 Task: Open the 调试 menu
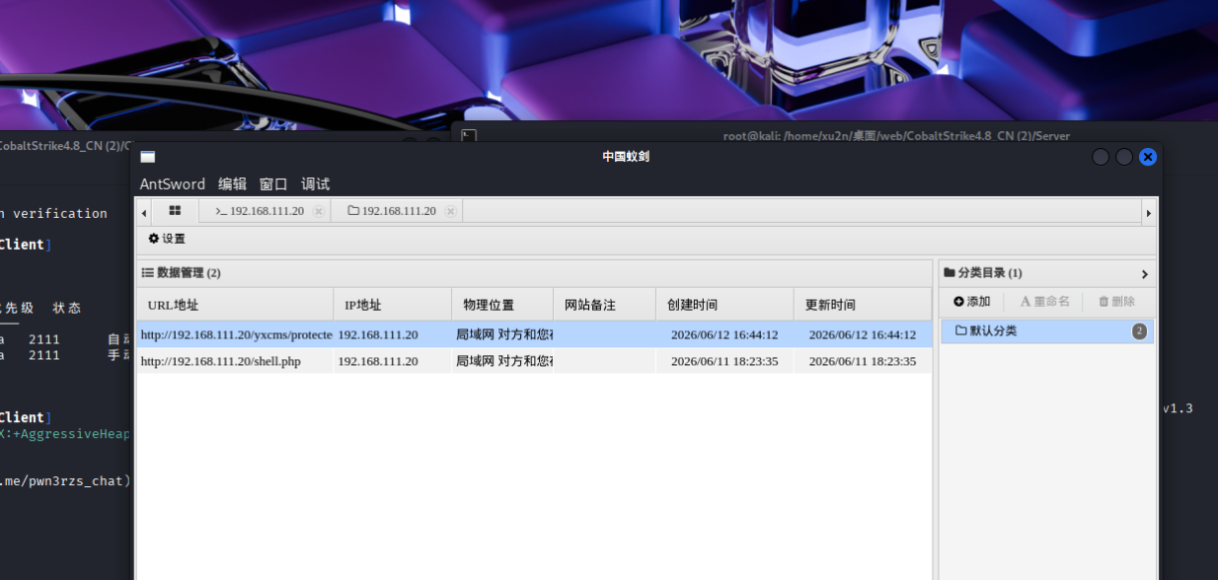pyautogui.click(x=315, y=184)
